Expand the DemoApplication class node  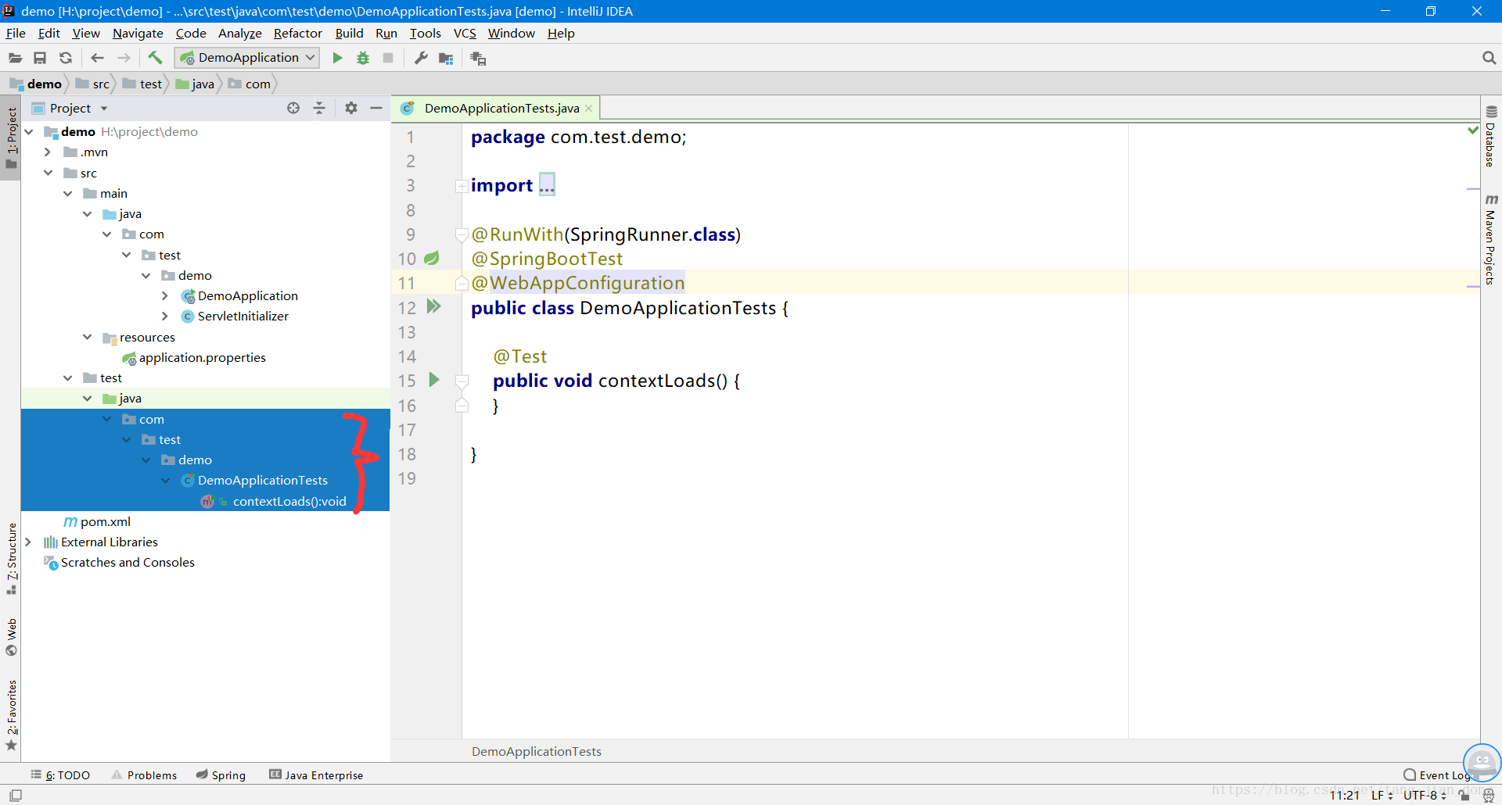coord(165,295)
